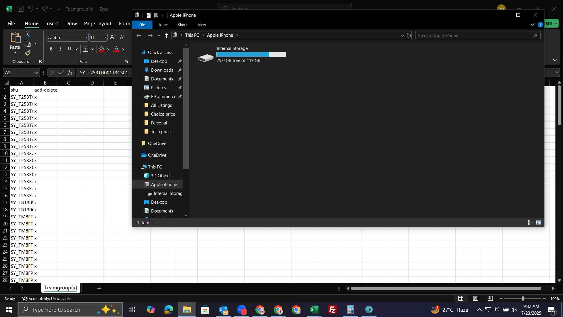The image size is (563, 317).
Task: Select the Format Painter brush icon
Action: (28, 53)
